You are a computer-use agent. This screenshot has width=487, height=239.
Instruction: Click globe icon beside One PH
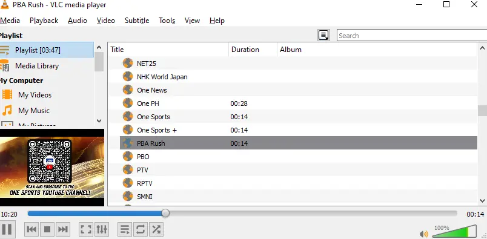pos(128,103)
